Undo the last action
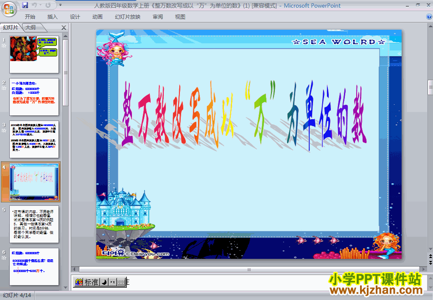The width and height of the screenshot is (433, 300). (34, 5)
